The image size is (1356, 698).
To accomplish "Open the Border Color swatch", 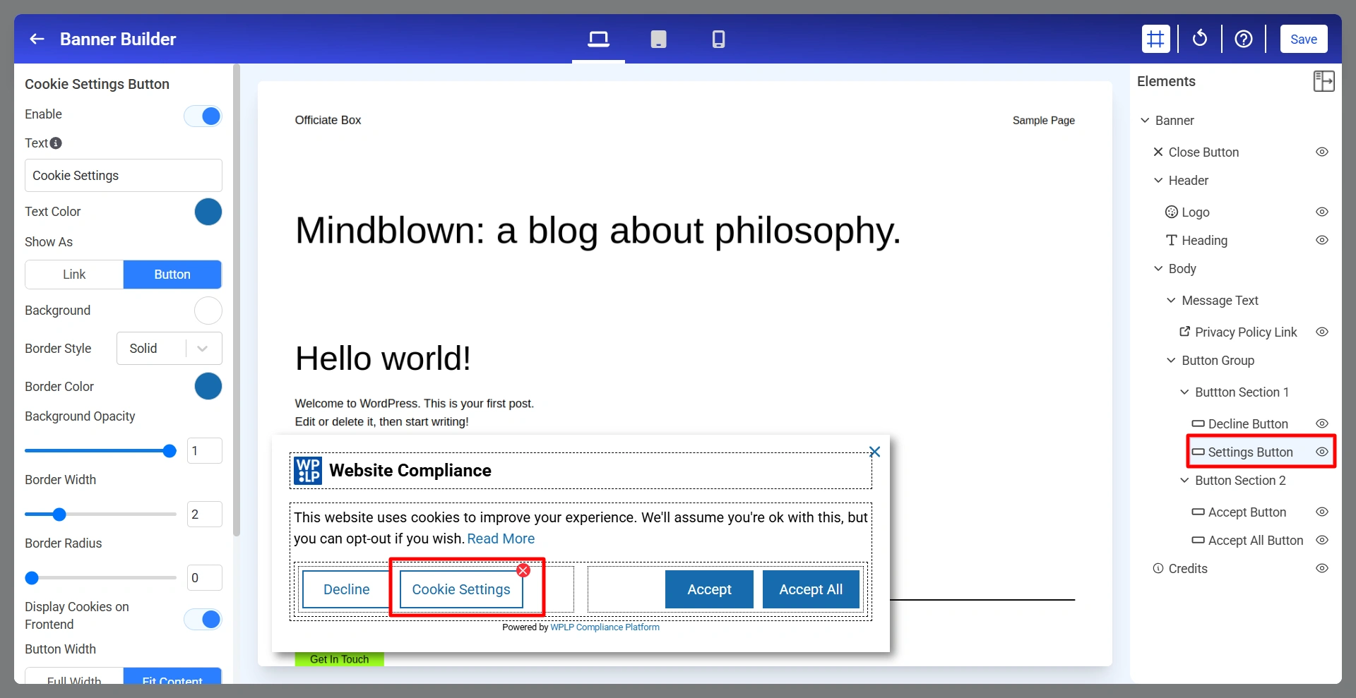I will coord(208,386).
